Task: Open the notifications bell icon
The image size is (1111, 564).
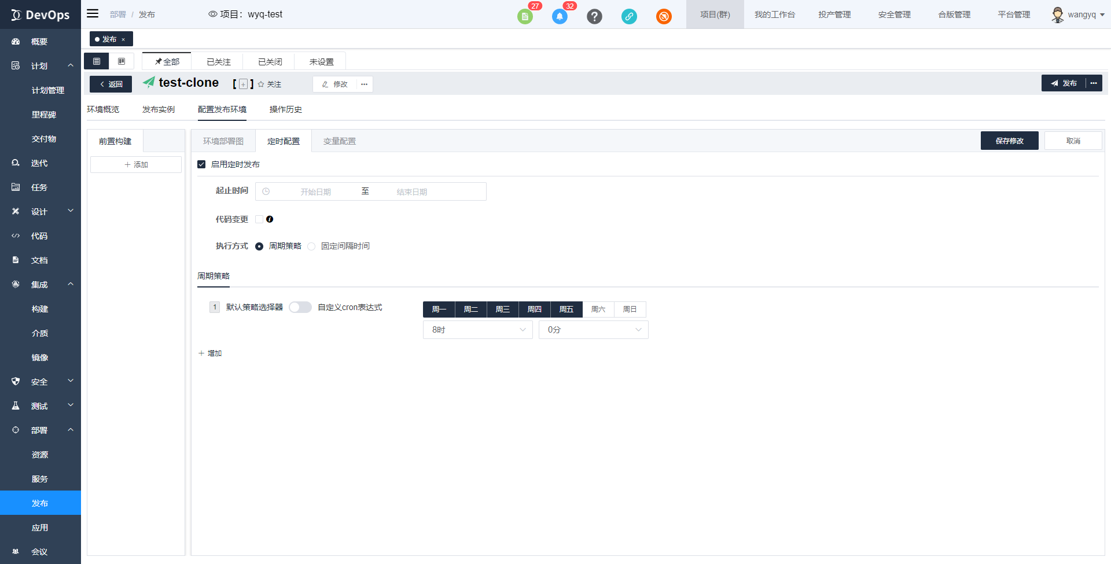Action: [x=559, y=16]
